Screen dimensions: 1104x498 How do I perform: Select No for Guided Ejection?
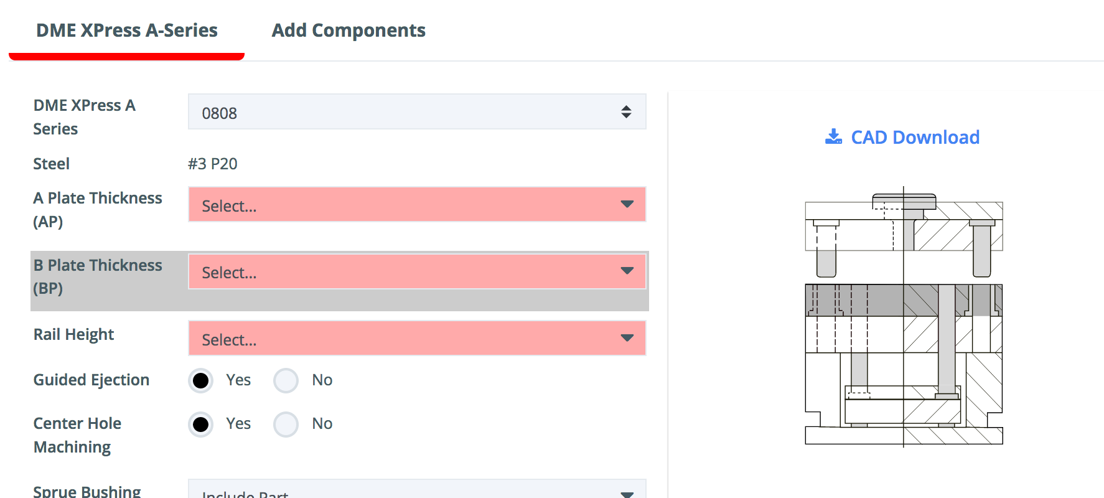point(286,380)
